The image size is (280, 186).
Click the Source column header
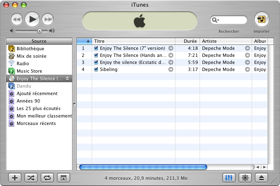tap(39, 41)
